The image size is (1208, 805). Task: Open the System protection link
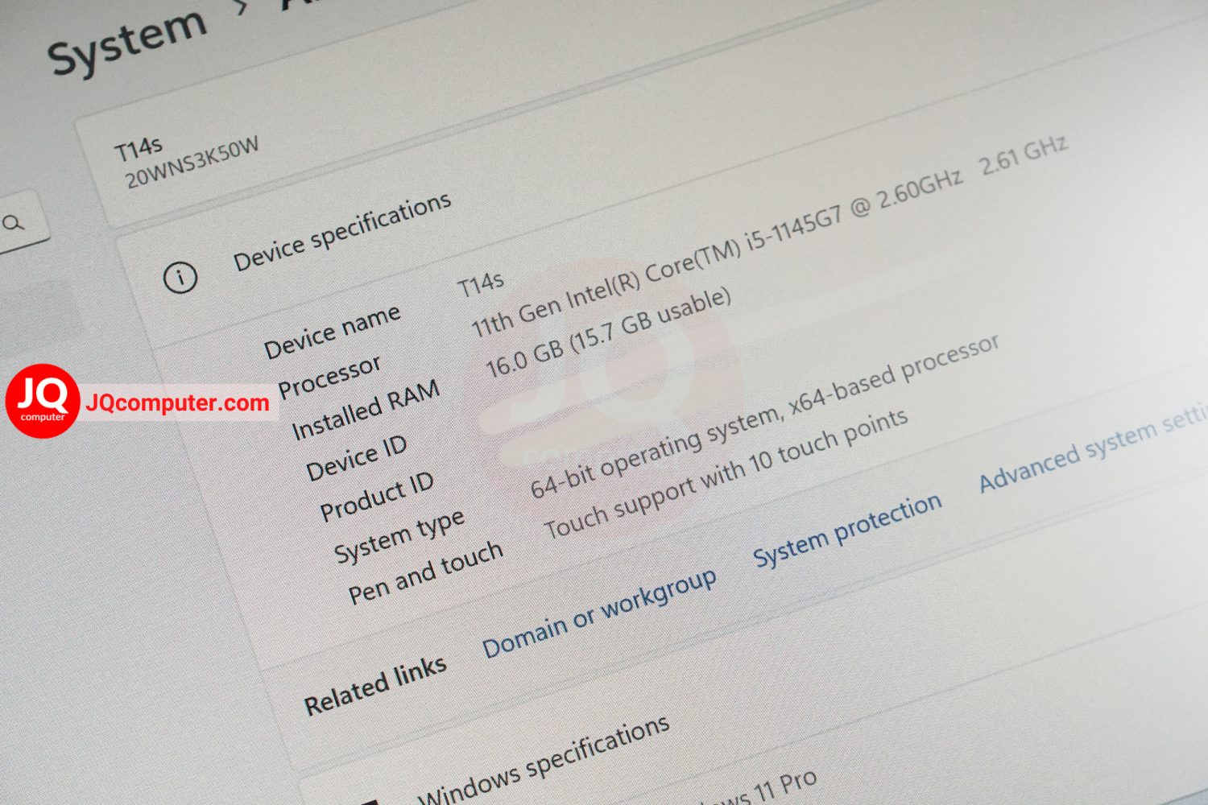847,530
